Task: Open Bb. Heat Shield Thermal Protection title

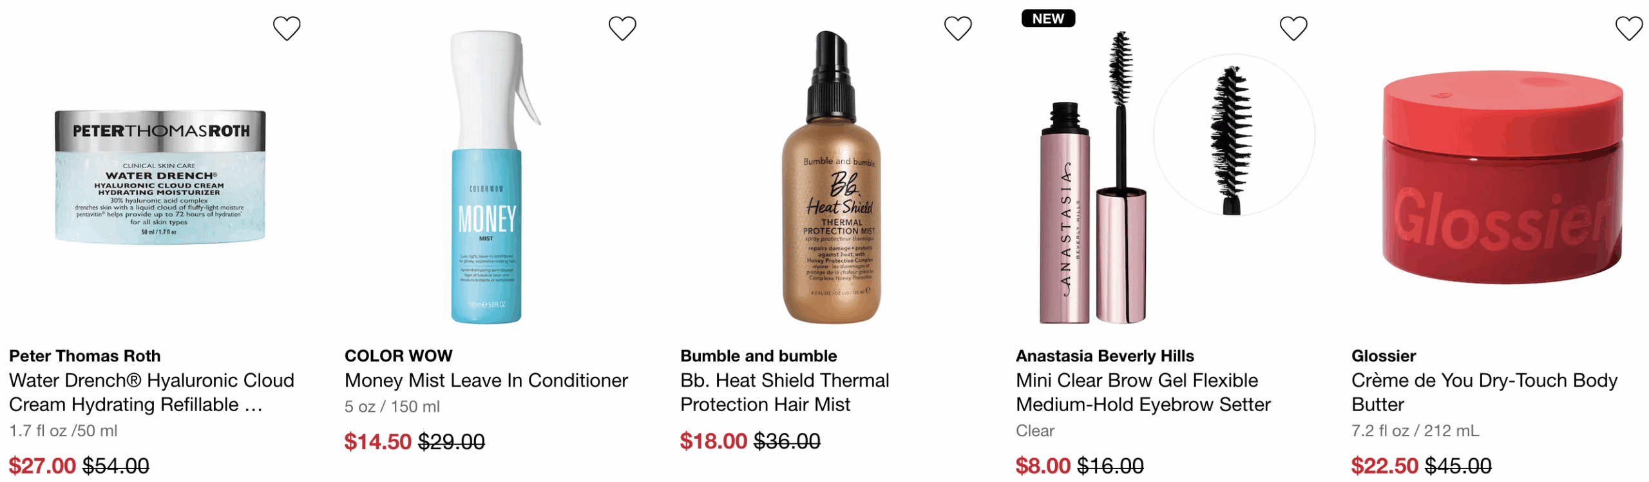Action: [785, 392]
